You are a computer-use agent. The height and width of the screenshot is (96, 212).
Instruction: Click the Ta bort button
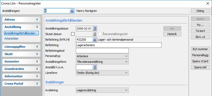click(200, 31)
